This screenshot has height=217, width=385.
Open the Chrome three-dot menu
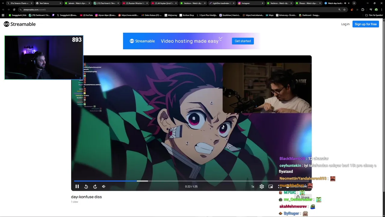point(381,10)
